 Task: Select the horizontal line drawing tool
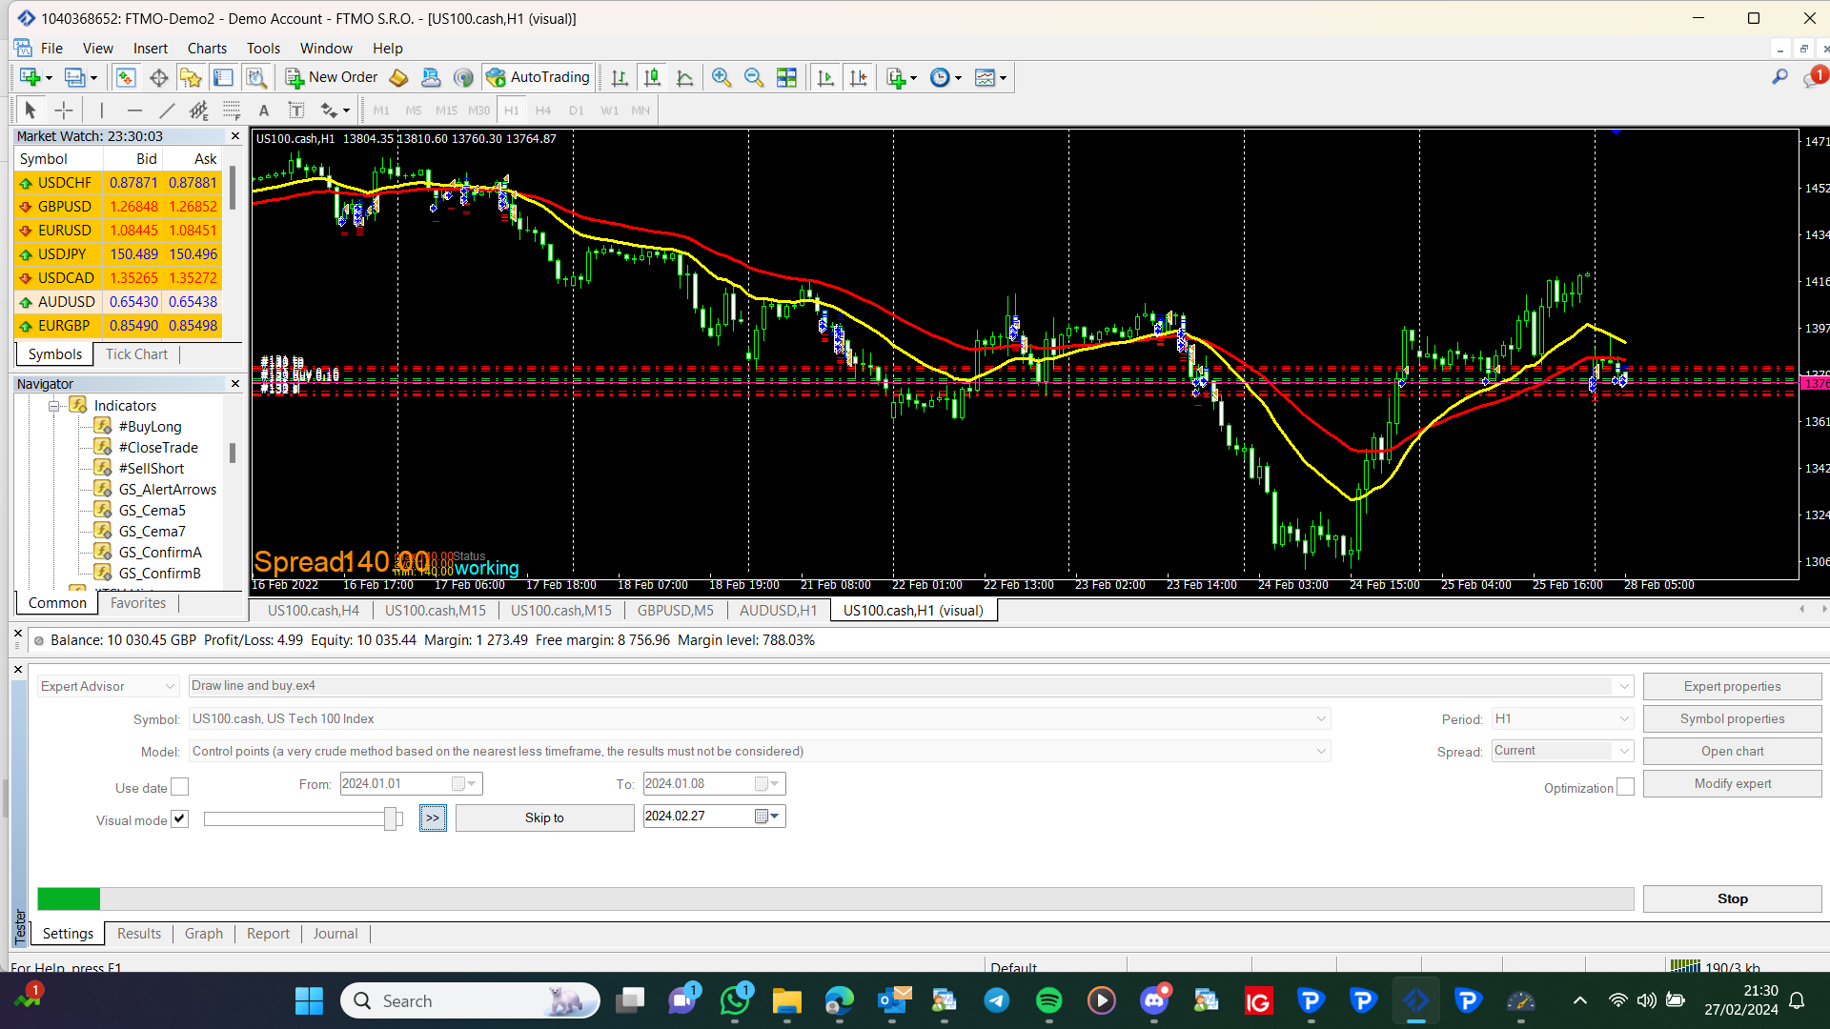(133, 110)
